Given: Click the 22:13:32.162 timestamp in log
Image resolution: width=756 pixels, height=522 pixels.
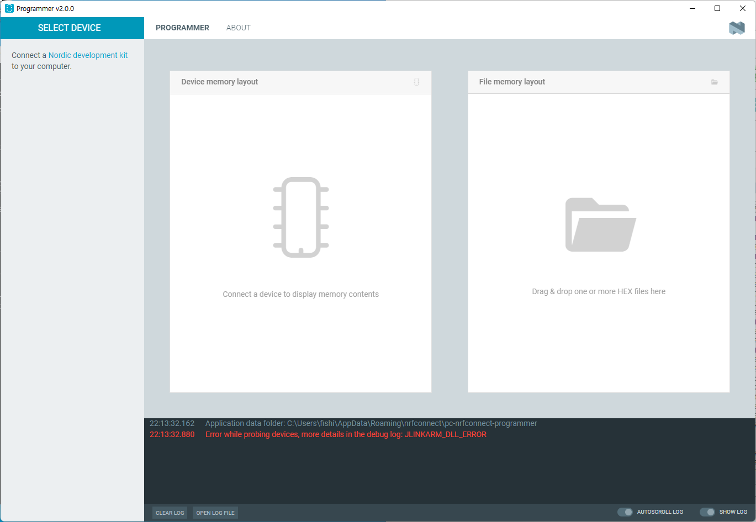Looking at the screenshot, I should [x=172, y=423].
